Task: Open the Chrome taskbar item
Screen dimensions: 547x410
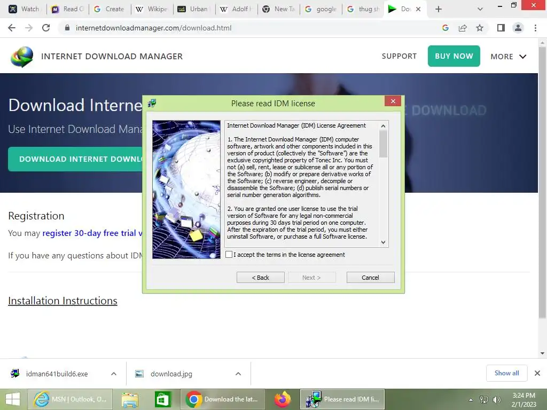Action: [x=223, y=399]
